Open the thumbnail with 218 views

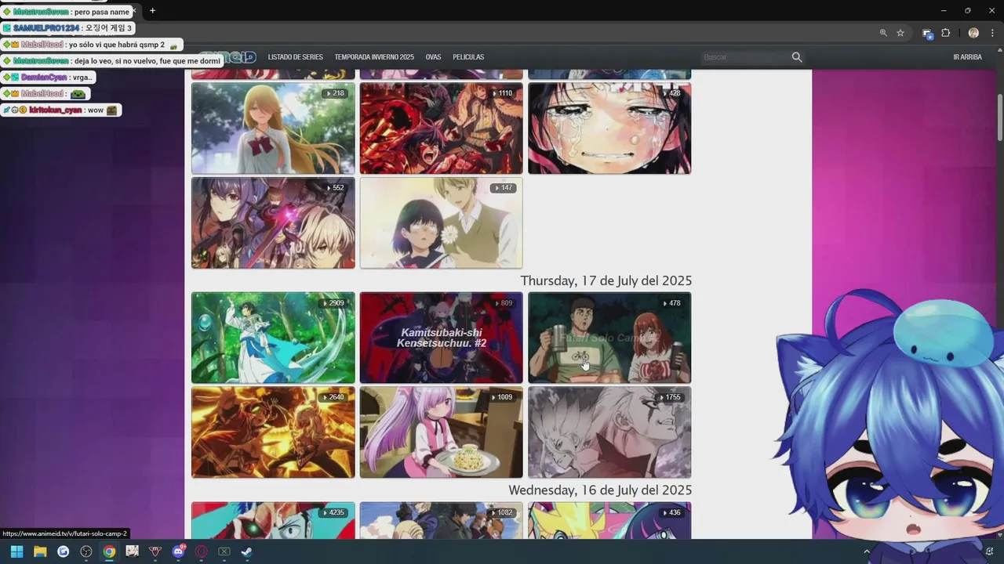(273, 128)
